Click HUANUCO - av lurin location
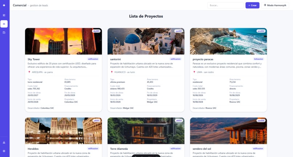Image resolution: width=293 pixels, height=157 pixels. click(125, 72)
